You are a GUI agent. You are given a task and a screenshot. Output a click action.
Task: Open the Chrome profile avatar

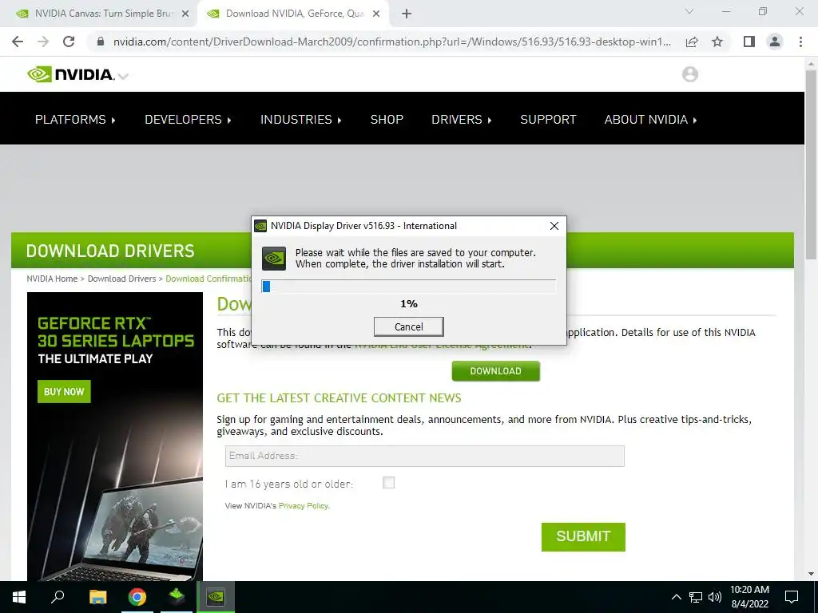(x=775, y=42)
